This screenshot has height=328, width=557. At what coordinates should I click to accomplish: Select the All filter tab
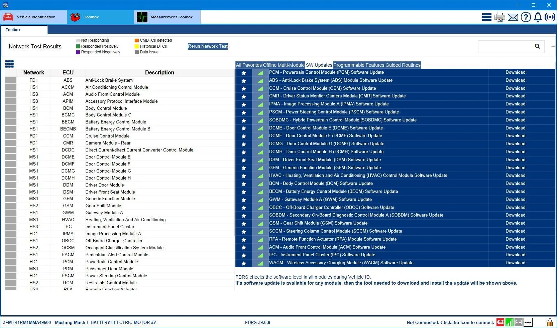[x=238, y=65]
